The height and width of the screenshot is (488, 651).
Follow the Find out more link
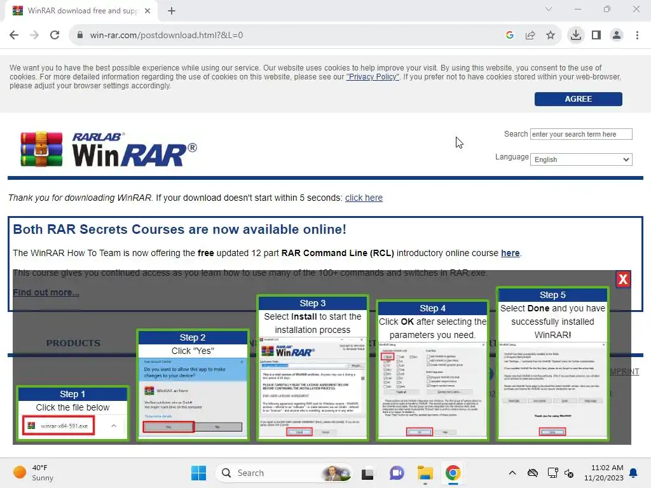click(x=46, y=292)
